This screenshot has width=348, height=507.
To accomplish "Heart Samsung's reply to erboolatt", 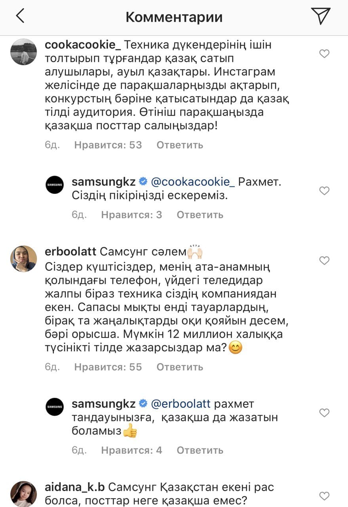I will tap(324, 413).
